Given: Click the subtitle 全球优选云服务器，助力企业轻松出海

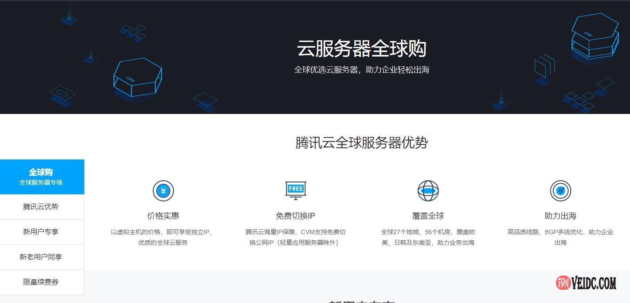Looking at the screenshot, I should click(363, 70).
